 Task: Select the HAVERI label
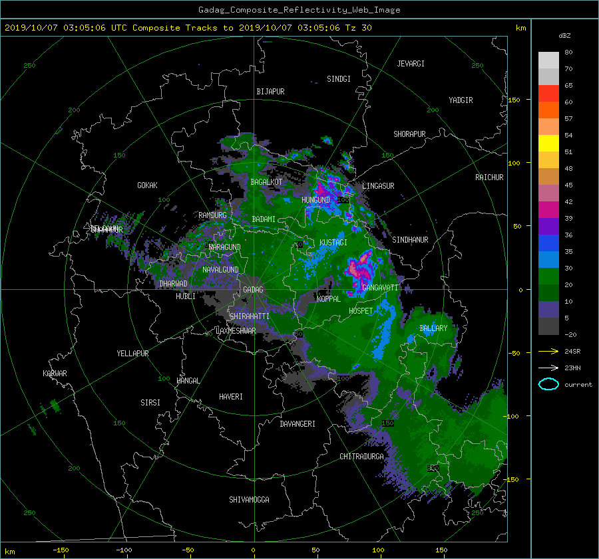231,397
